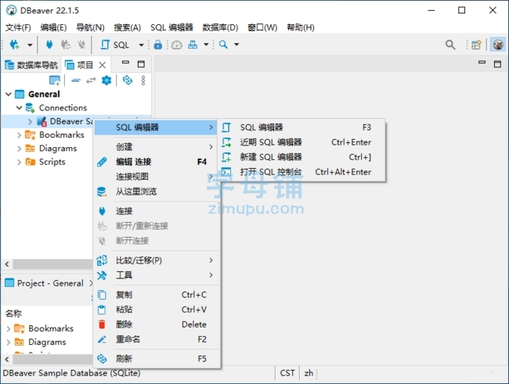Collapse the Connections tree node
The width and height of the screenshot is (509, 384).
(x=19, y=107)
